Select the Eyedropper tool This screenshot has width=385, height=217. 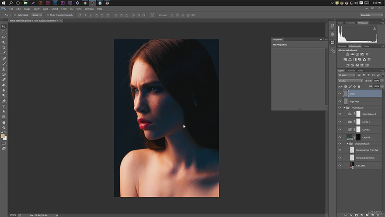pyautogui.click(x=3, y=53)
